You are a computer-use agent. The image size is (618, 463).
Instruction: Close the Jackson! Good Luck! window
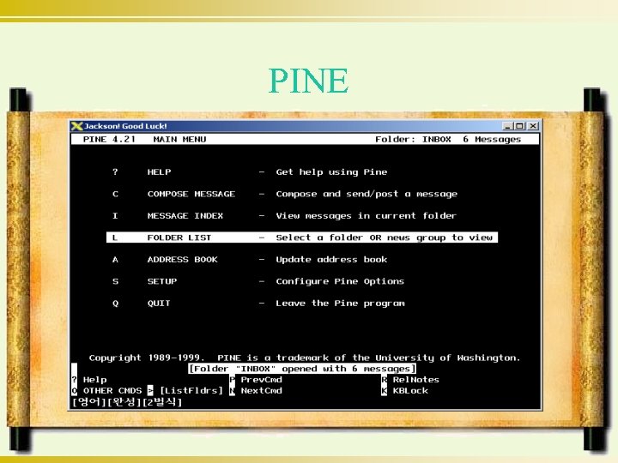tap(533, 126)
